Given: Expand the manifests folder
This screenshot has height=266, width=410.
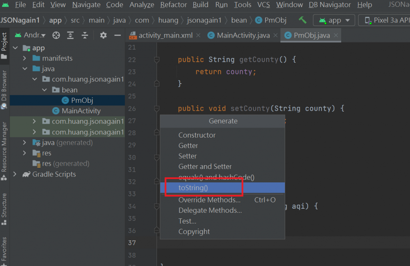Looking at the screenshot, I should (24, 58).
